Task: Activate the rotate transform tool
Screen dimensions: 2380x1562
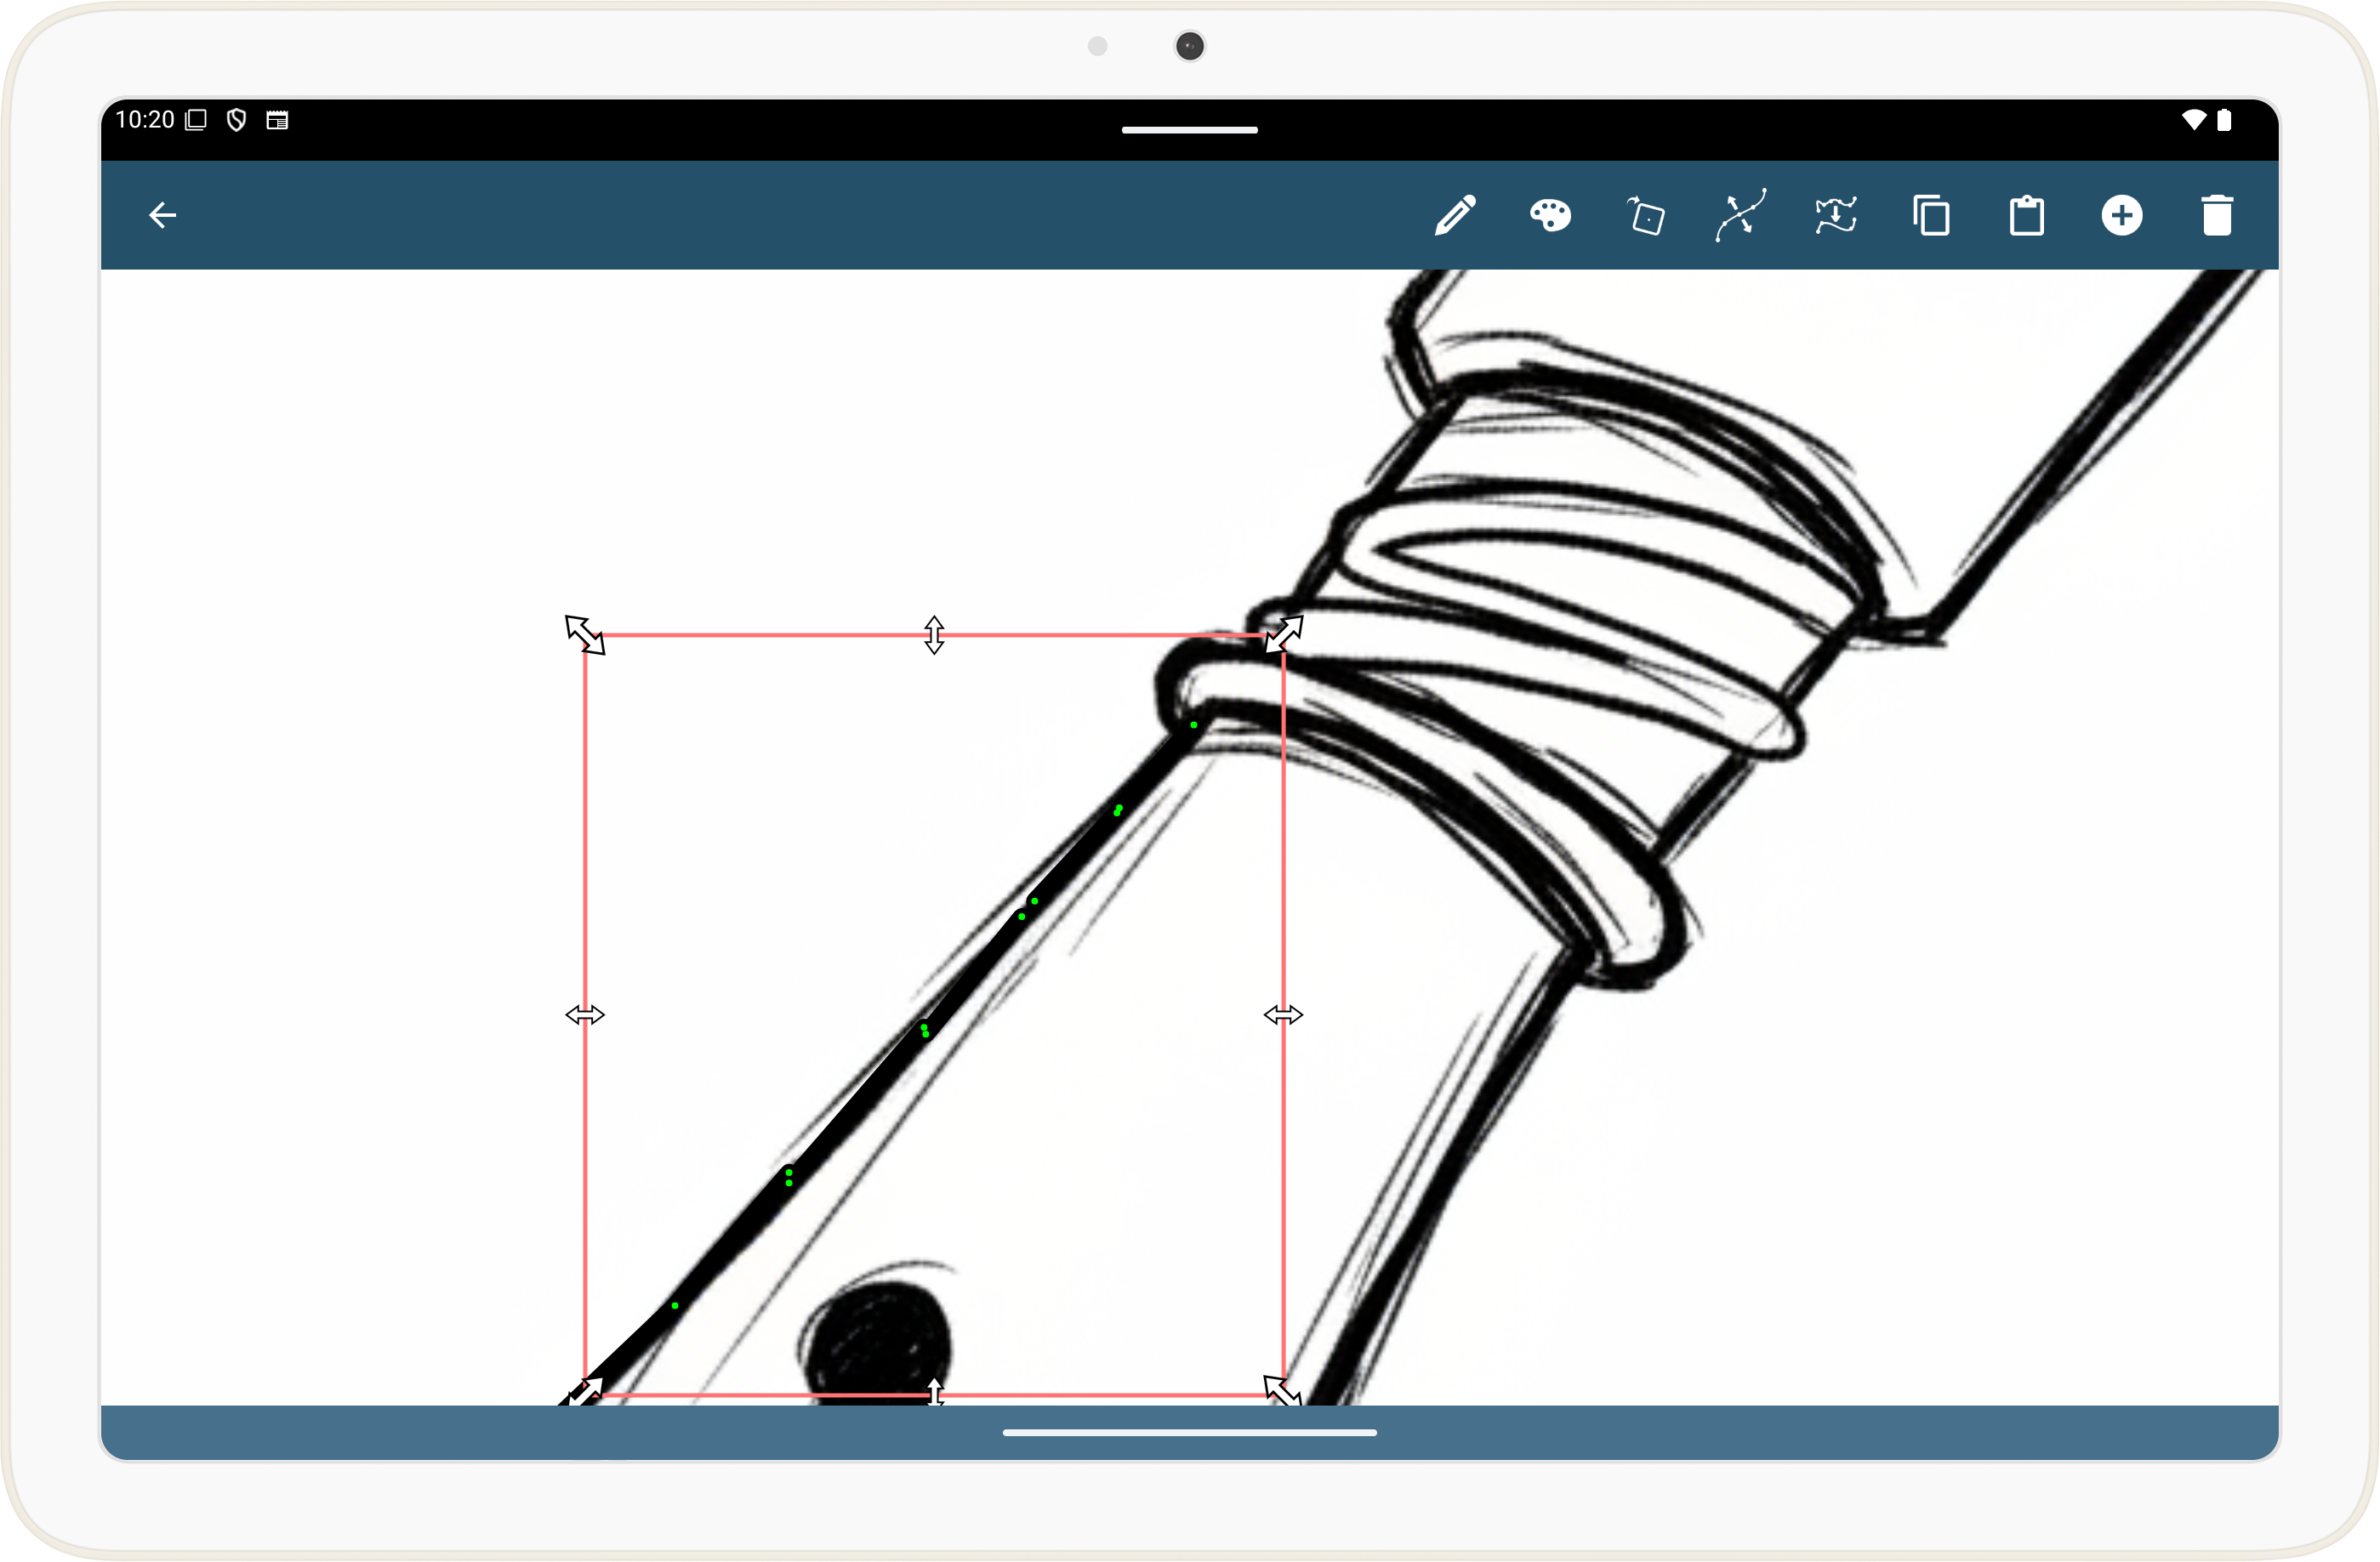Action: 1645,214
